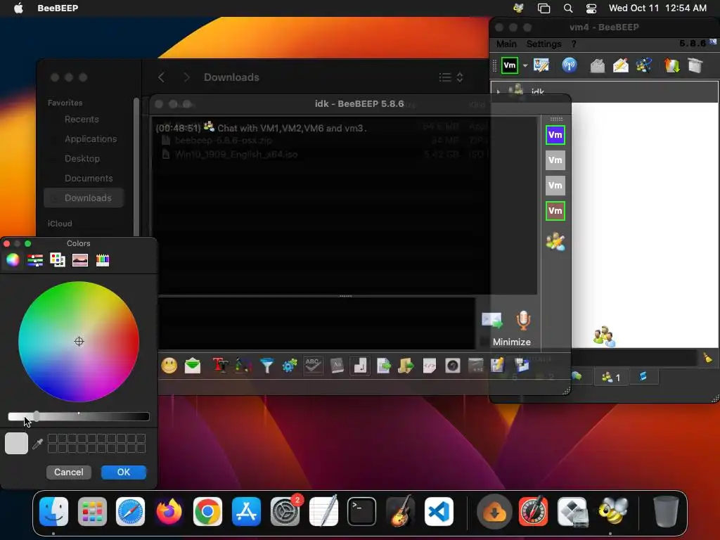Record a voice message with microphone
This screenshot has width=720, height=540.
[x=523, y=320]
